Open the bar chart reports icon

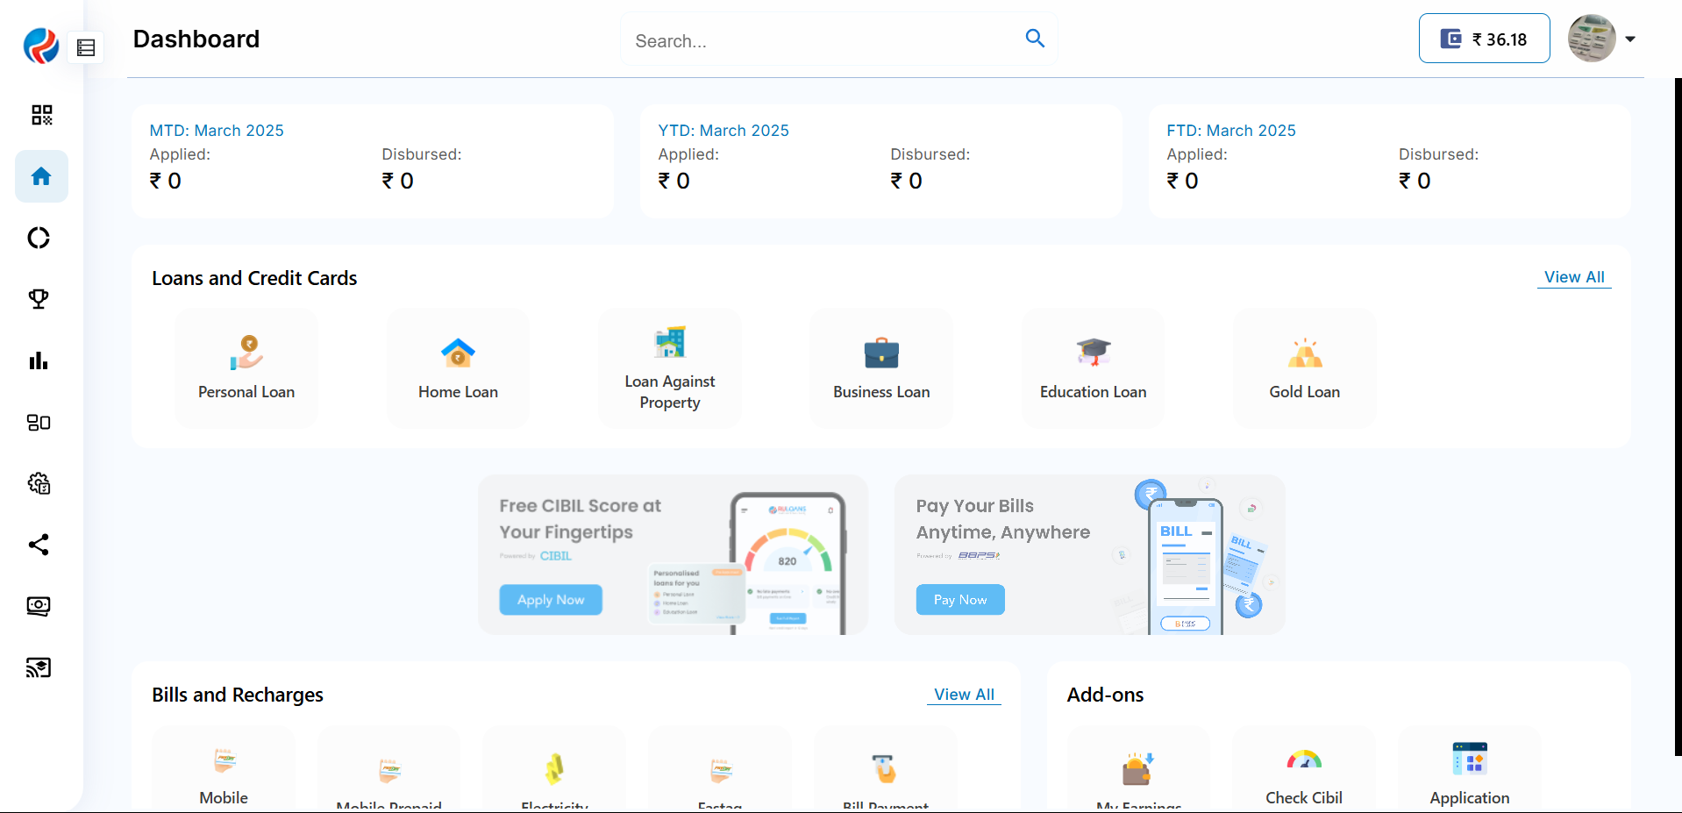pyautogui.click(x=39, y=360)
